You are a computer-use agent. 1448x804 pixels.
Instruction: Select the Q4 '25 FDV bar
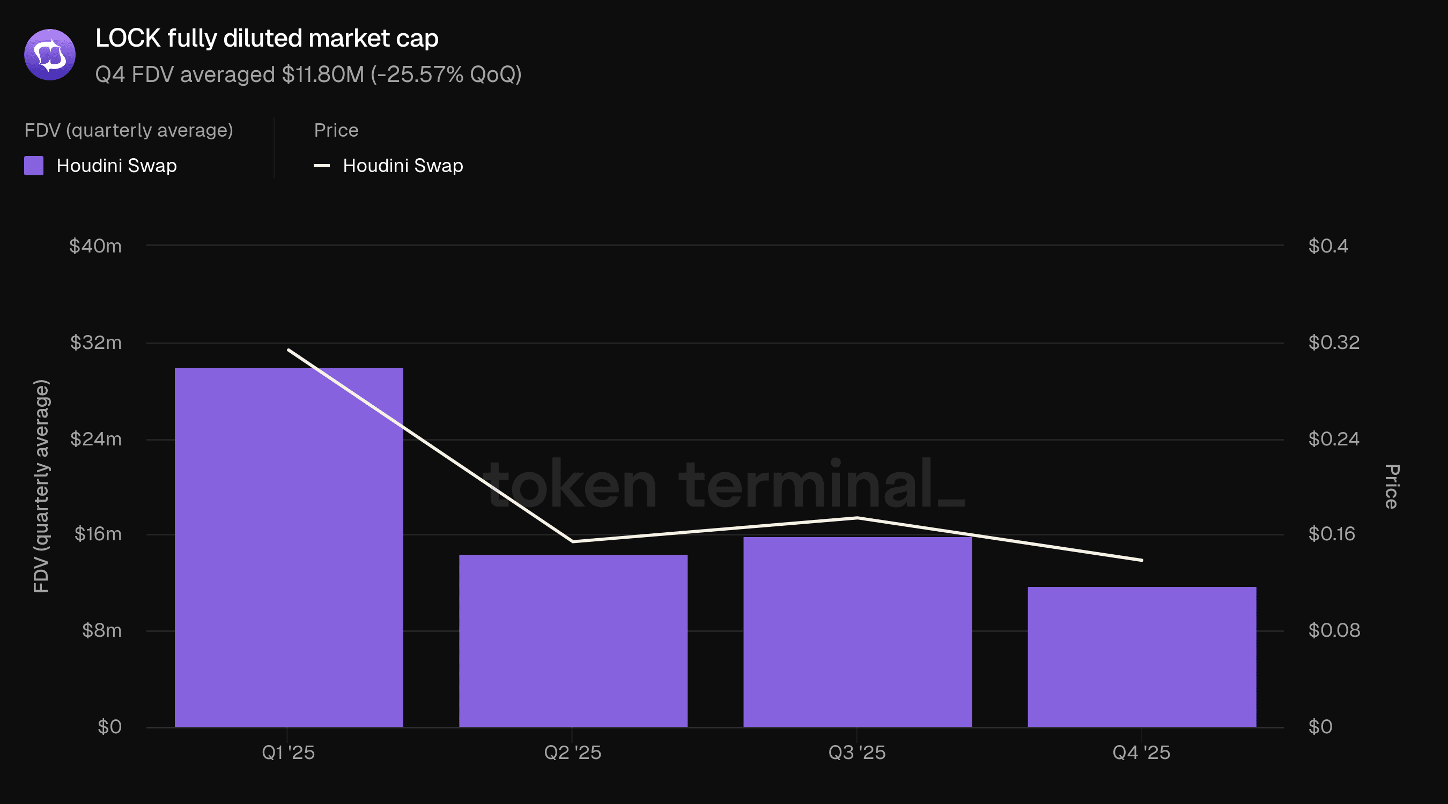pos(1142,656)
